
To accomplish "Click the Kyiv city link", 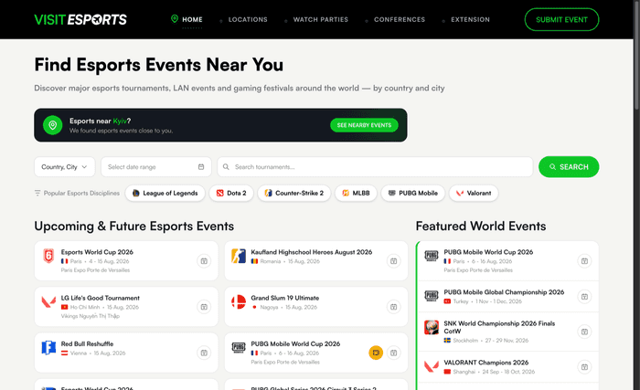I will pos(120,121).
